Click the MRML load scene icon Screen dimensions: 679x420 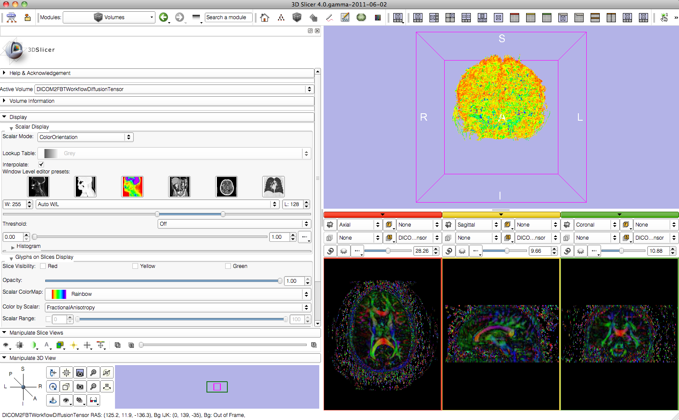pos(11,17)
